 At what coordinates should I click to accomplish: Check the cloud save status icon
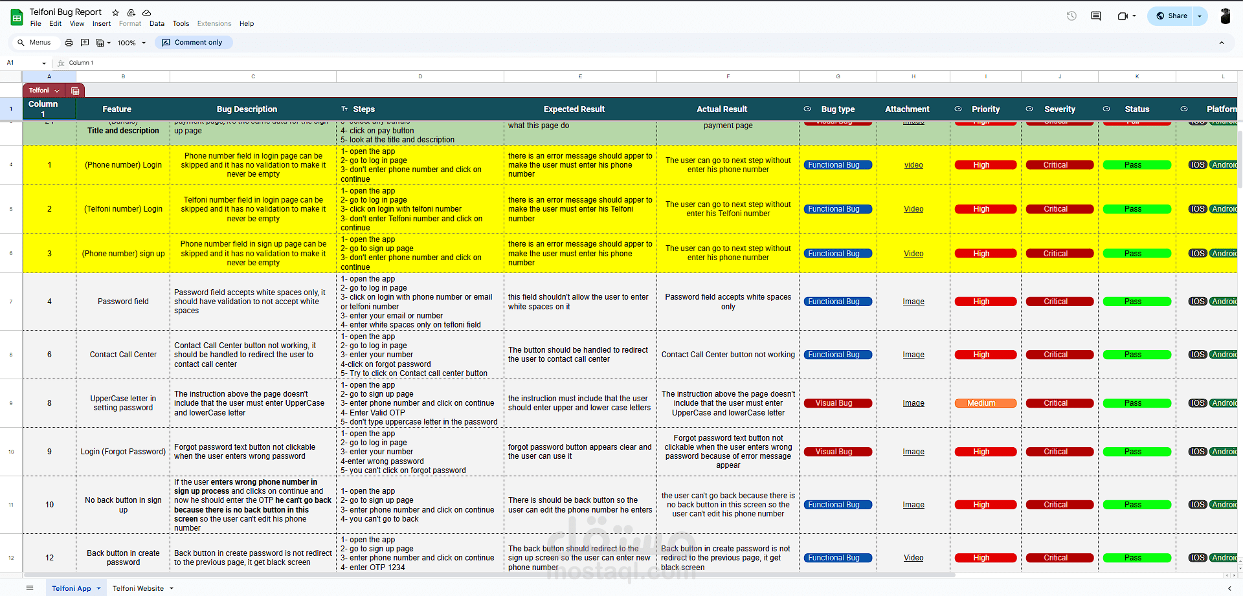click(x=147, y=12)
